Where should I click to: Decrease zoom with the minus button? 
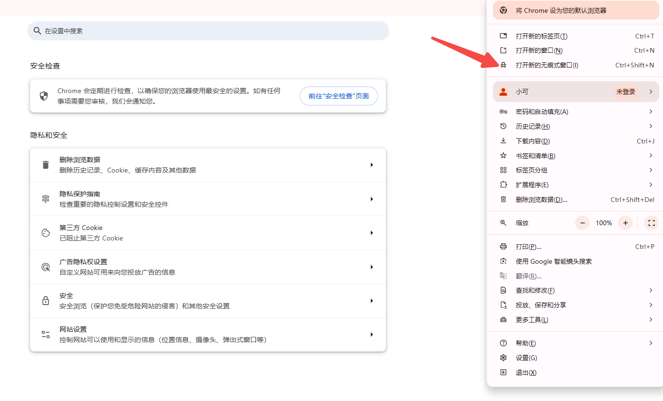(x=583, y=223)
